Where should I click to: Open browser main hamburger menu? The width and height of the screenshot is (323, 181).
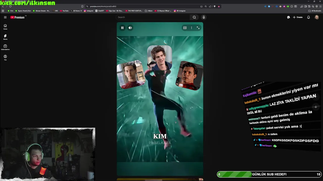click(x=320, y=6)
